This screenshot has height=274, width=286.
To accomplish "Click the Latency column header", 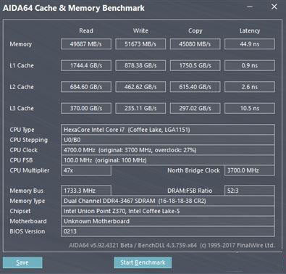I will click(x=250, y=31).
